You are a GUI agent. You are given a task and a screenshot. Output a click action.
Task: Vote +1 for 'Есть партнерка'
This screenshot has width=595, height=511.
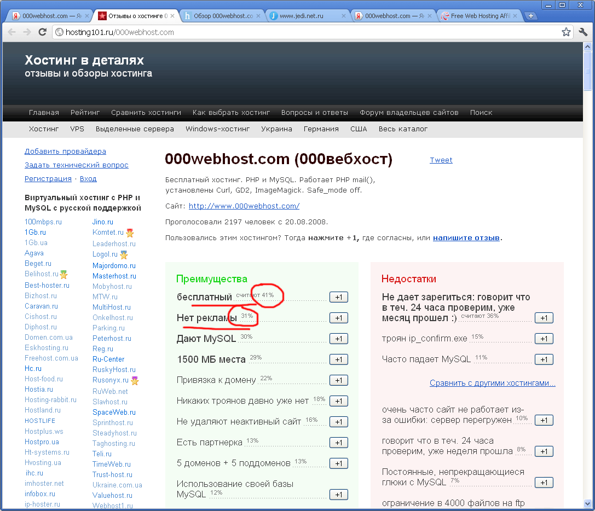pyautogui.click(x=339, y=443)
